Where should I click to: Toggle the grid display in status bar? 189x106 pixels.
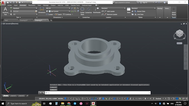65,99
